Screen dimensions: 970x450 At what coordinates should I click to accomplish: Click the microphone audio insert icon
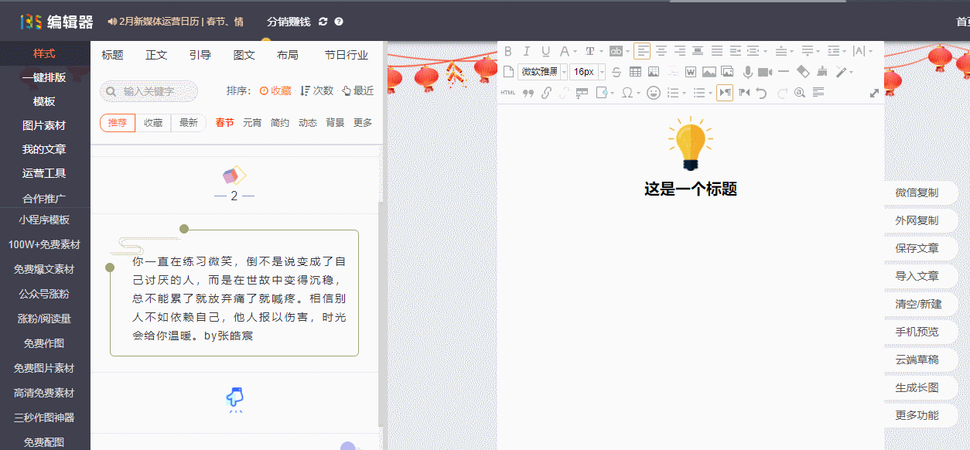click(747, 72)
